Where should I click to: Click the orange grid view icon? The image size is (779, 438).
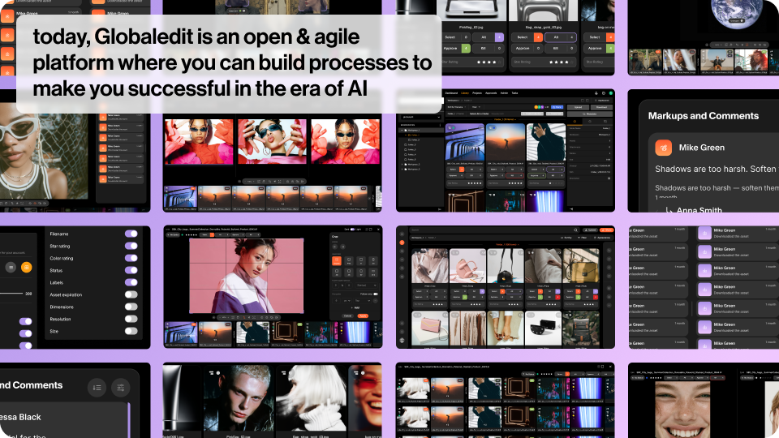tap(27, 267)
